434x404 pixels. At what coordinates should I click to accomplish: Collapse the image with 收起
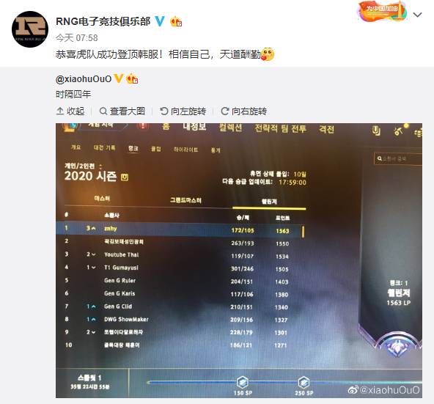click(70, 111)
